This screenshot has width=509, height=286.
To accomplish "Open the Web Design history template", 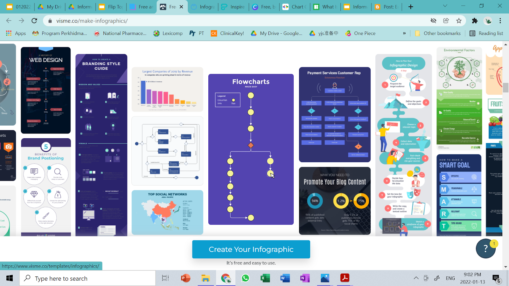I will [46, 90].
